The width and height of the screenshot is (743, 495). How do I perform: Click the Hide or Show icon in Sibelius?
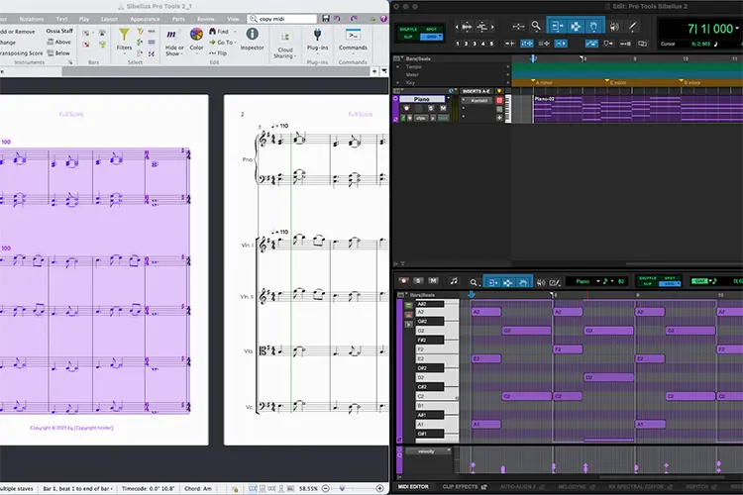[171, 35]
